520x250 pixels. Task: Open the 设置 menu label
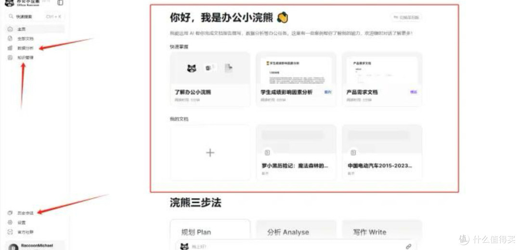pos(22,223)
